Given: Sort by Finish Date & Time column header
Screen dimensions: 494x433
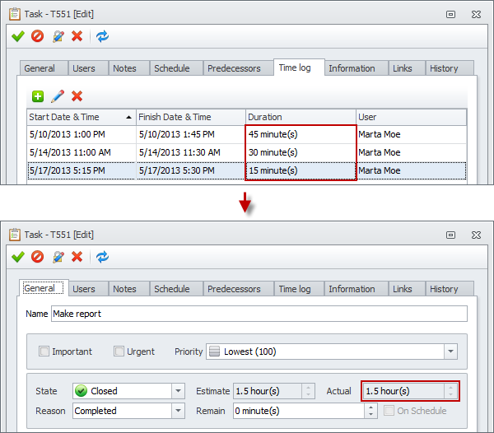Looking at the screenshot, I should (x=191, y=117).
